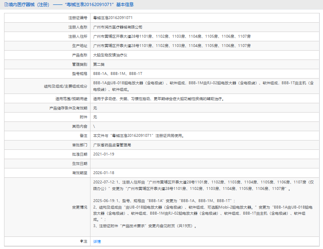This screenshot has width=323, height=249.
Task: Click the 有效期至 label
Action: (80, 173)
